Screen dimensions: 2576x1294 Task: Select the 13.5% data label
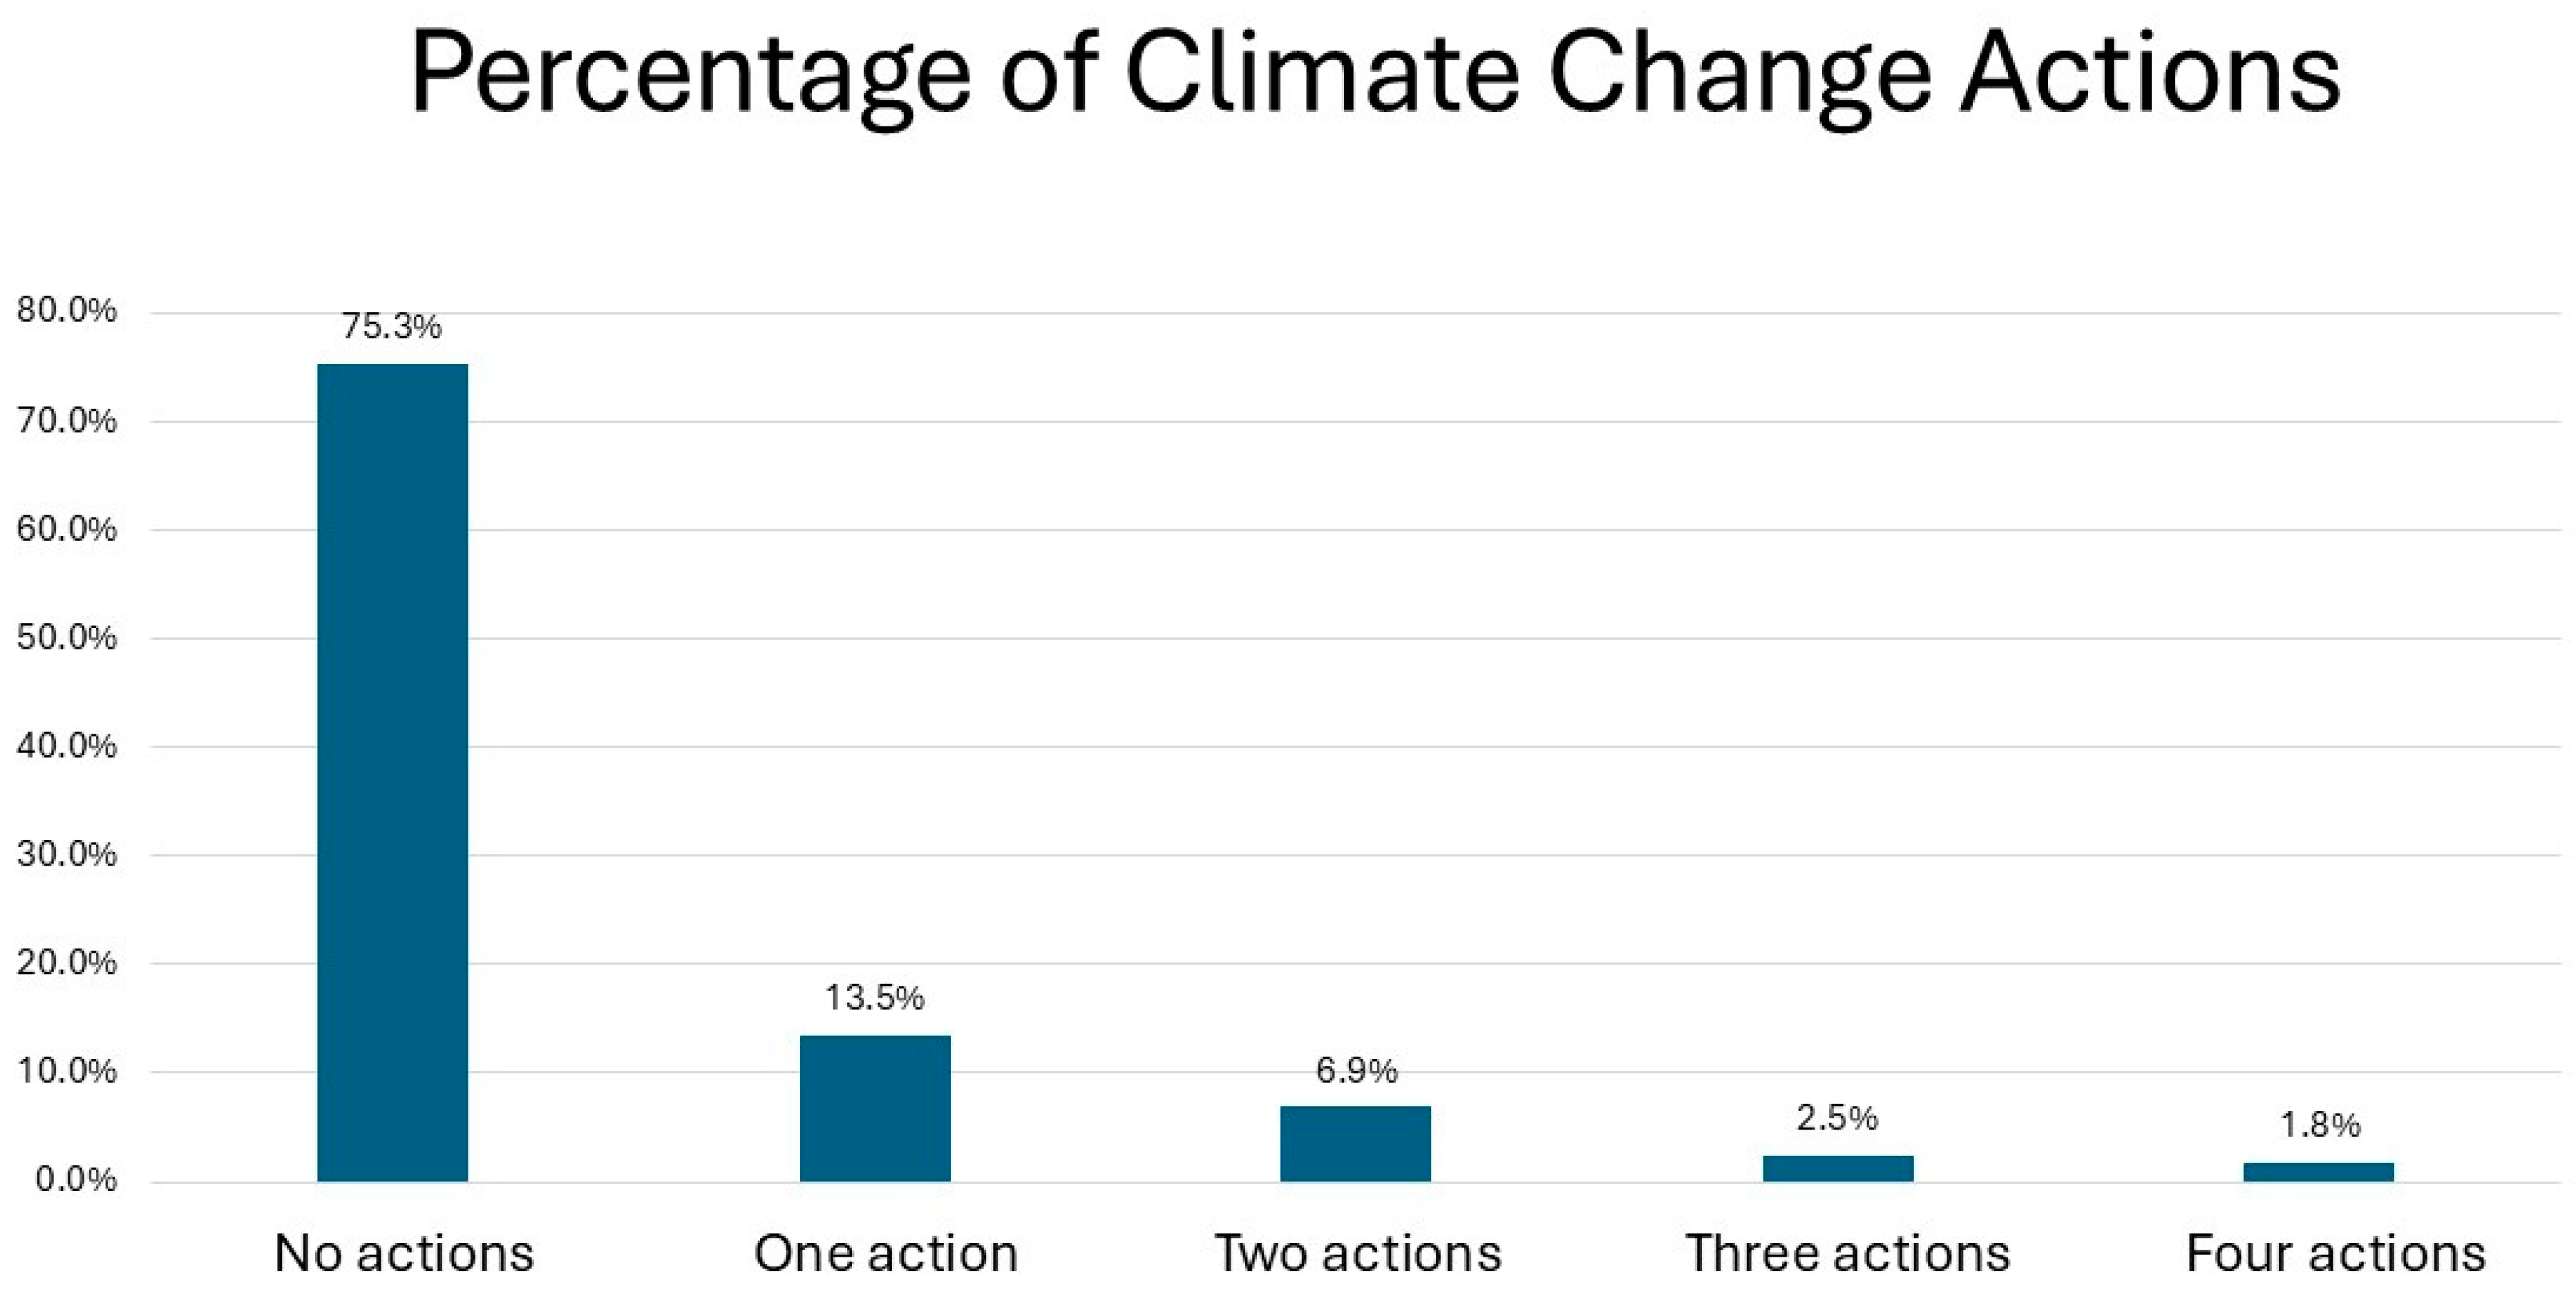[874, 997]
